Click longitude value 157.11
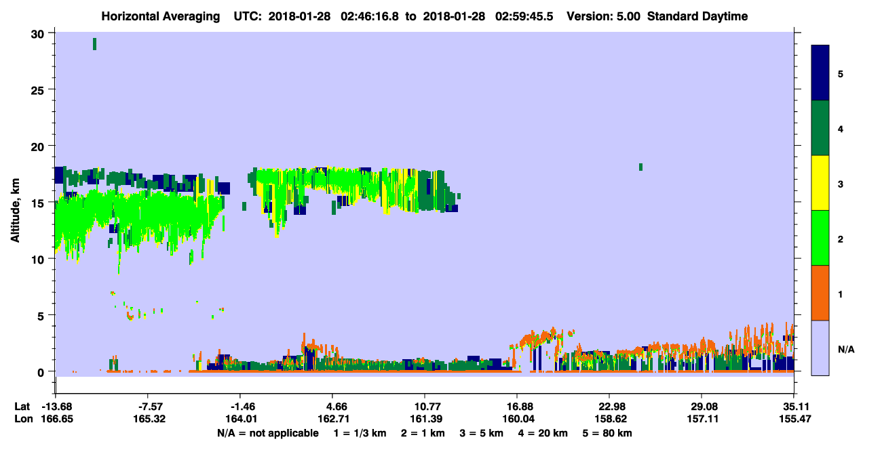The width and height of the screenshot is (882, 452). (x=702, y=419)
